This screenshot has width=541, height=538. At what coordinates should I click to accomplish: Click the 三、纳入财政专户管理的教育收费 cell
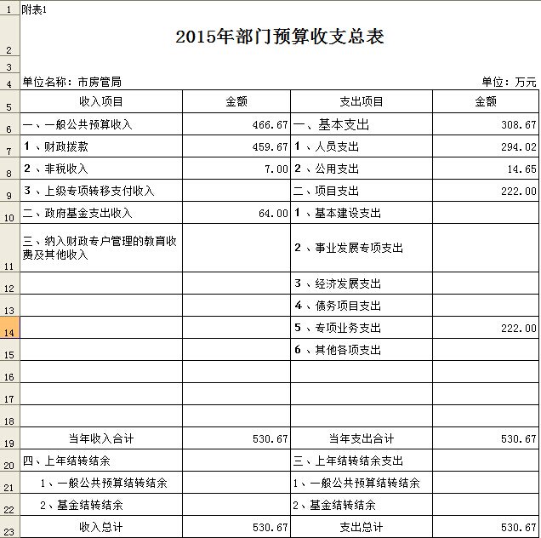point(101,248)
